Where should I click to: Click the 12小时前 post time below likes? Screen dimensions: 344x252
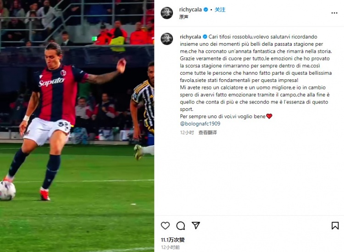coord(170,247)
